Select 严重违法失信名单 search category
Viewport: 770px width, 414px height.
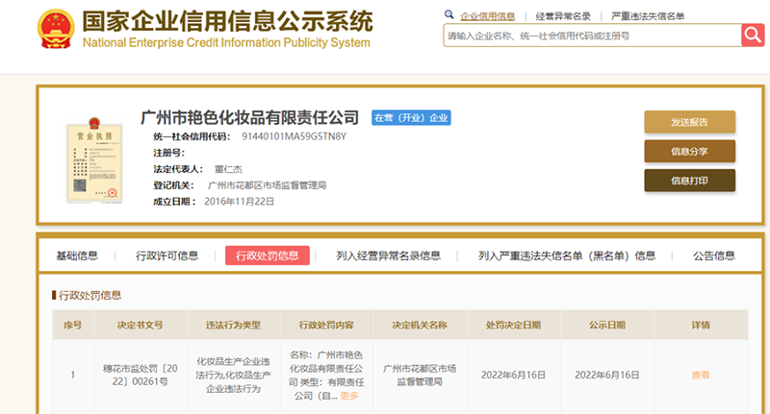[647, 16]
